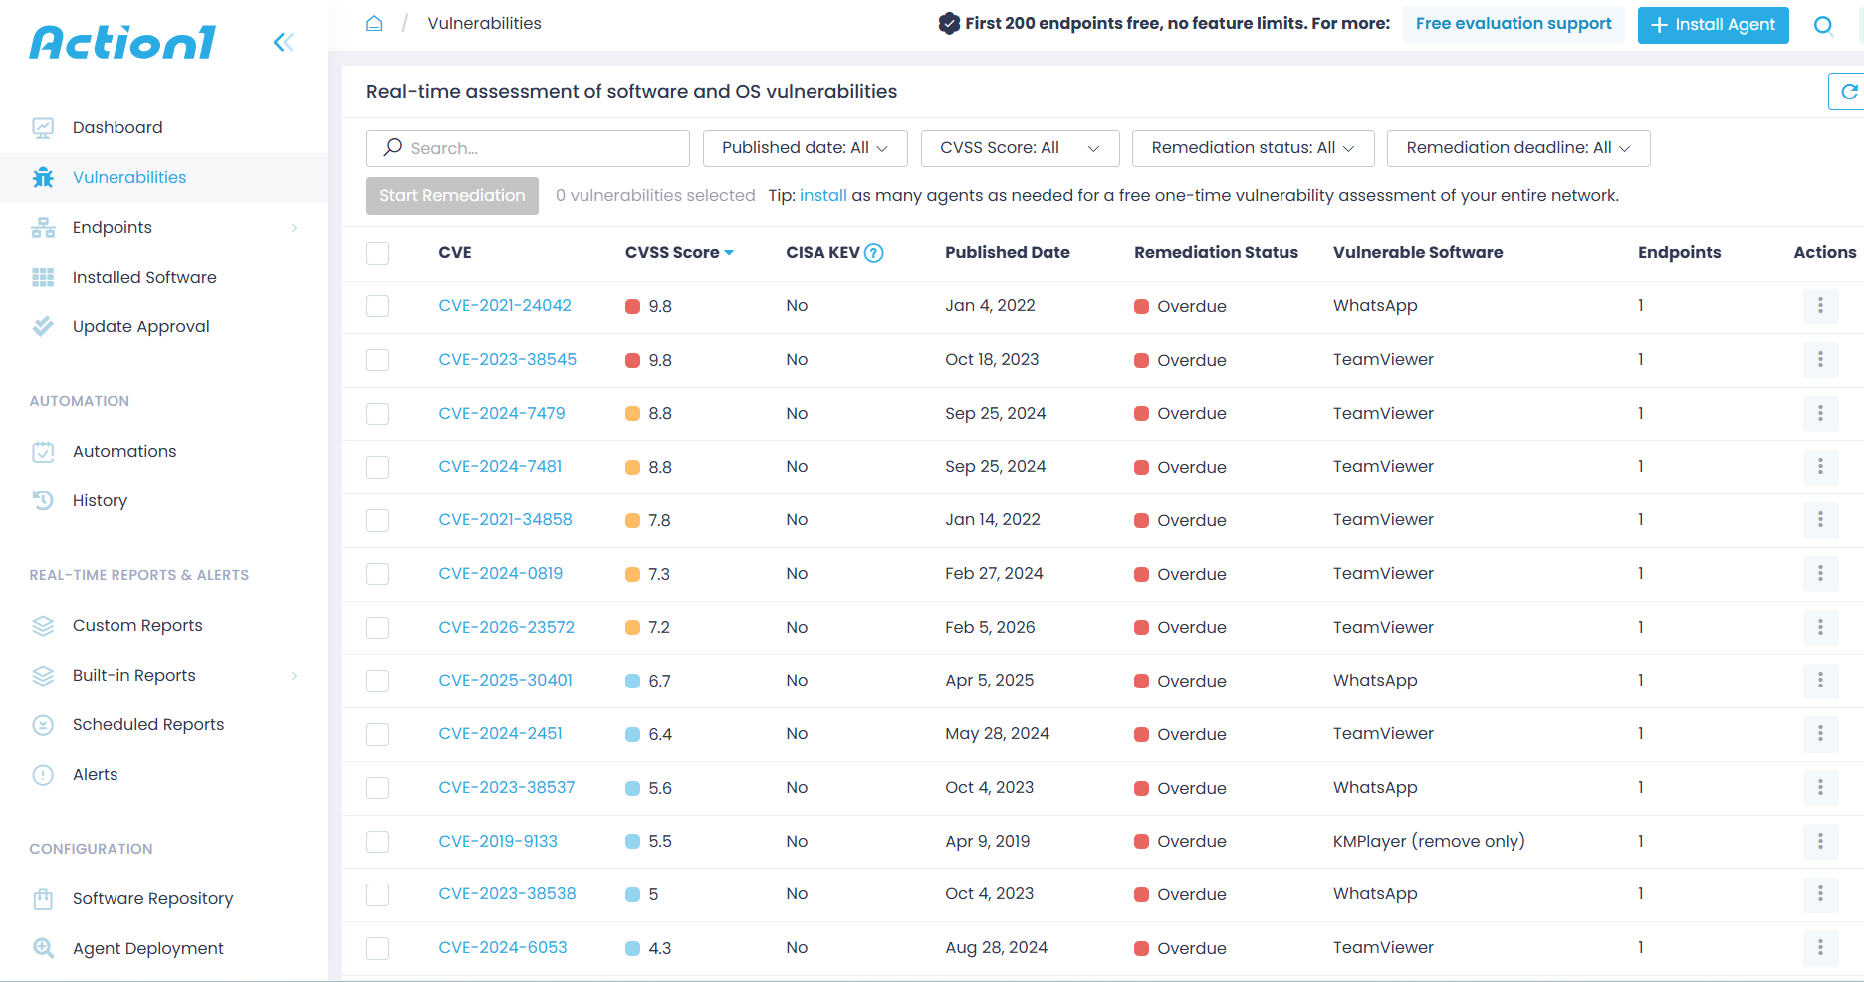Click the red severity dot for CVE-2021-24042

click(632, 306)
